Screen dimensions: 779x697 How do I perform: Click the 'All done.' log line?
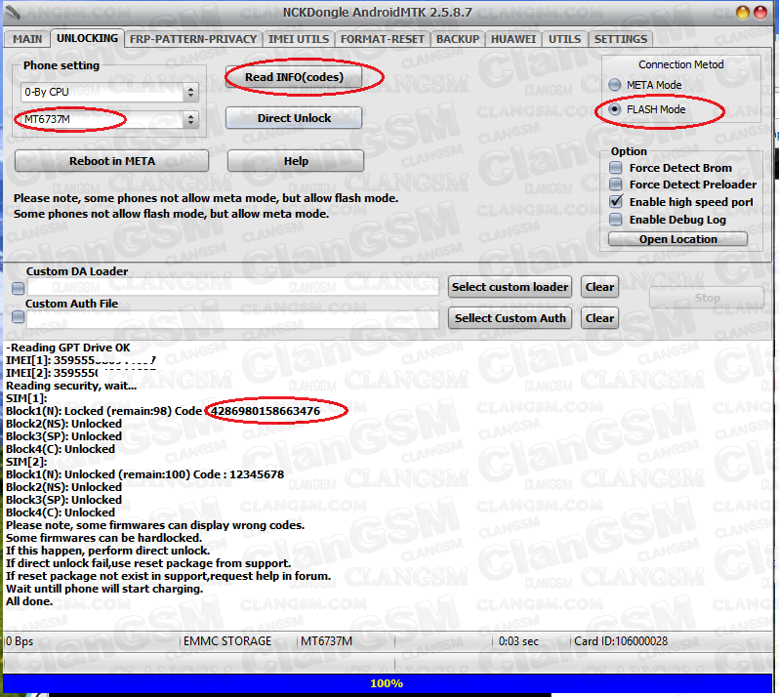click(29, 601)
